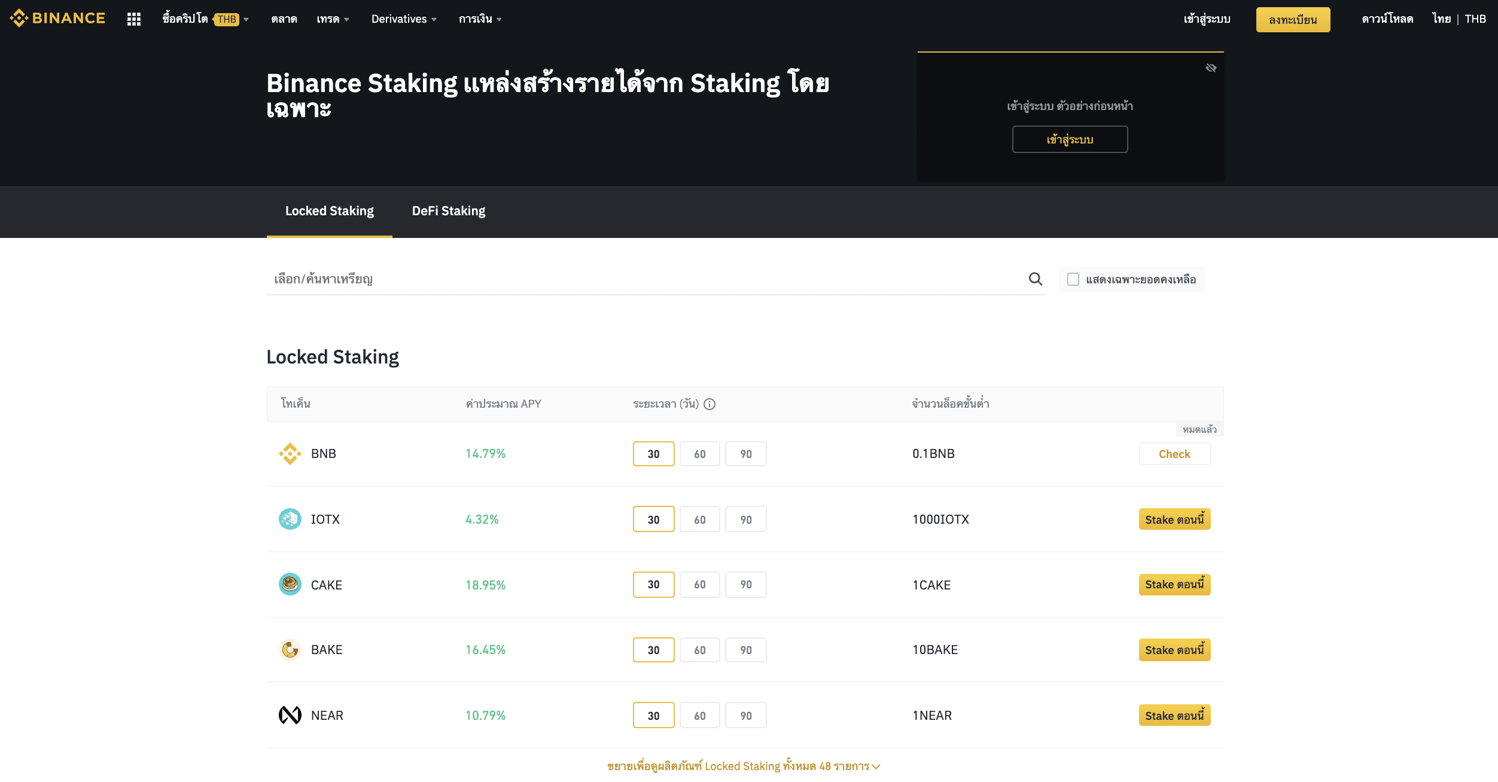Click the Binance logo

57,19
